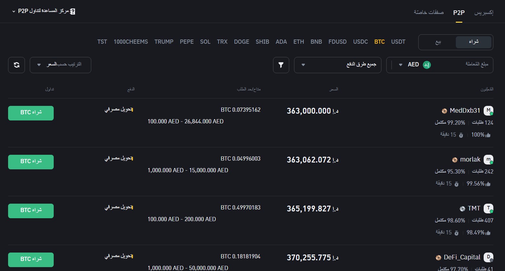The width and height of the screenshot is (505, 271).
Task: Open the الترتيب حسب السعر sort dropdown
Action: point(60,65)
